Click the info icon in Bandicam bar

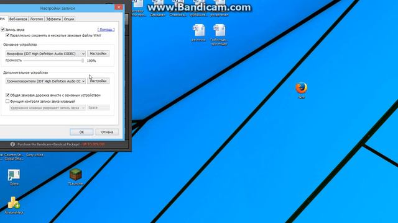point(12,144)
